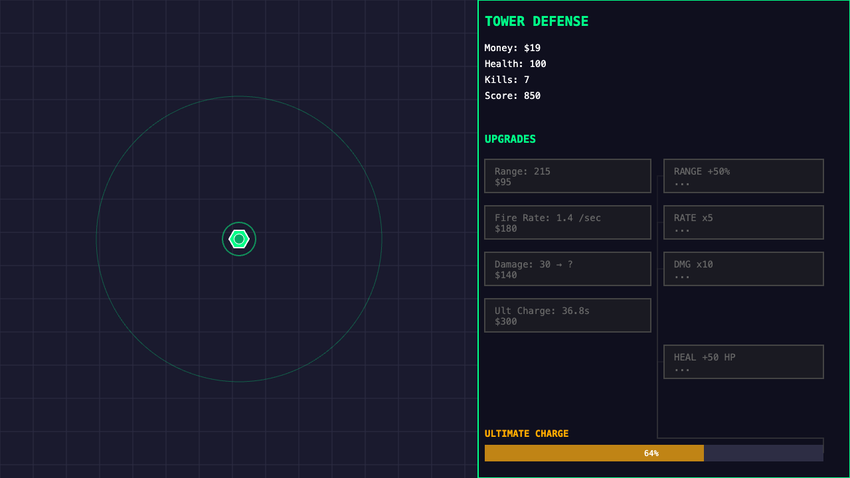Select the RANGE +50% ultimate upgrade
Screen dimensions: 850x478
[x=743, y=175]
